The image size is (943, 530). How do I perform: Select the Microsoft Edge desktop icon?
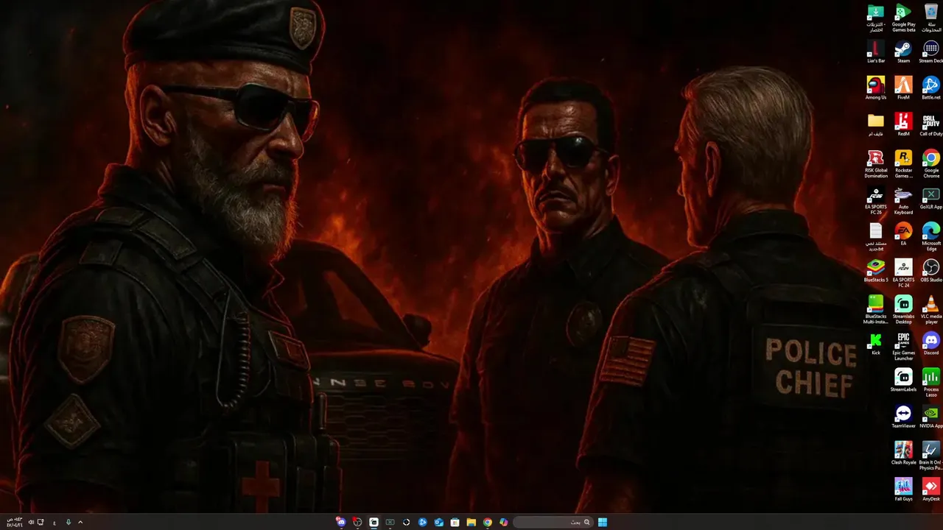click(931, 237)
